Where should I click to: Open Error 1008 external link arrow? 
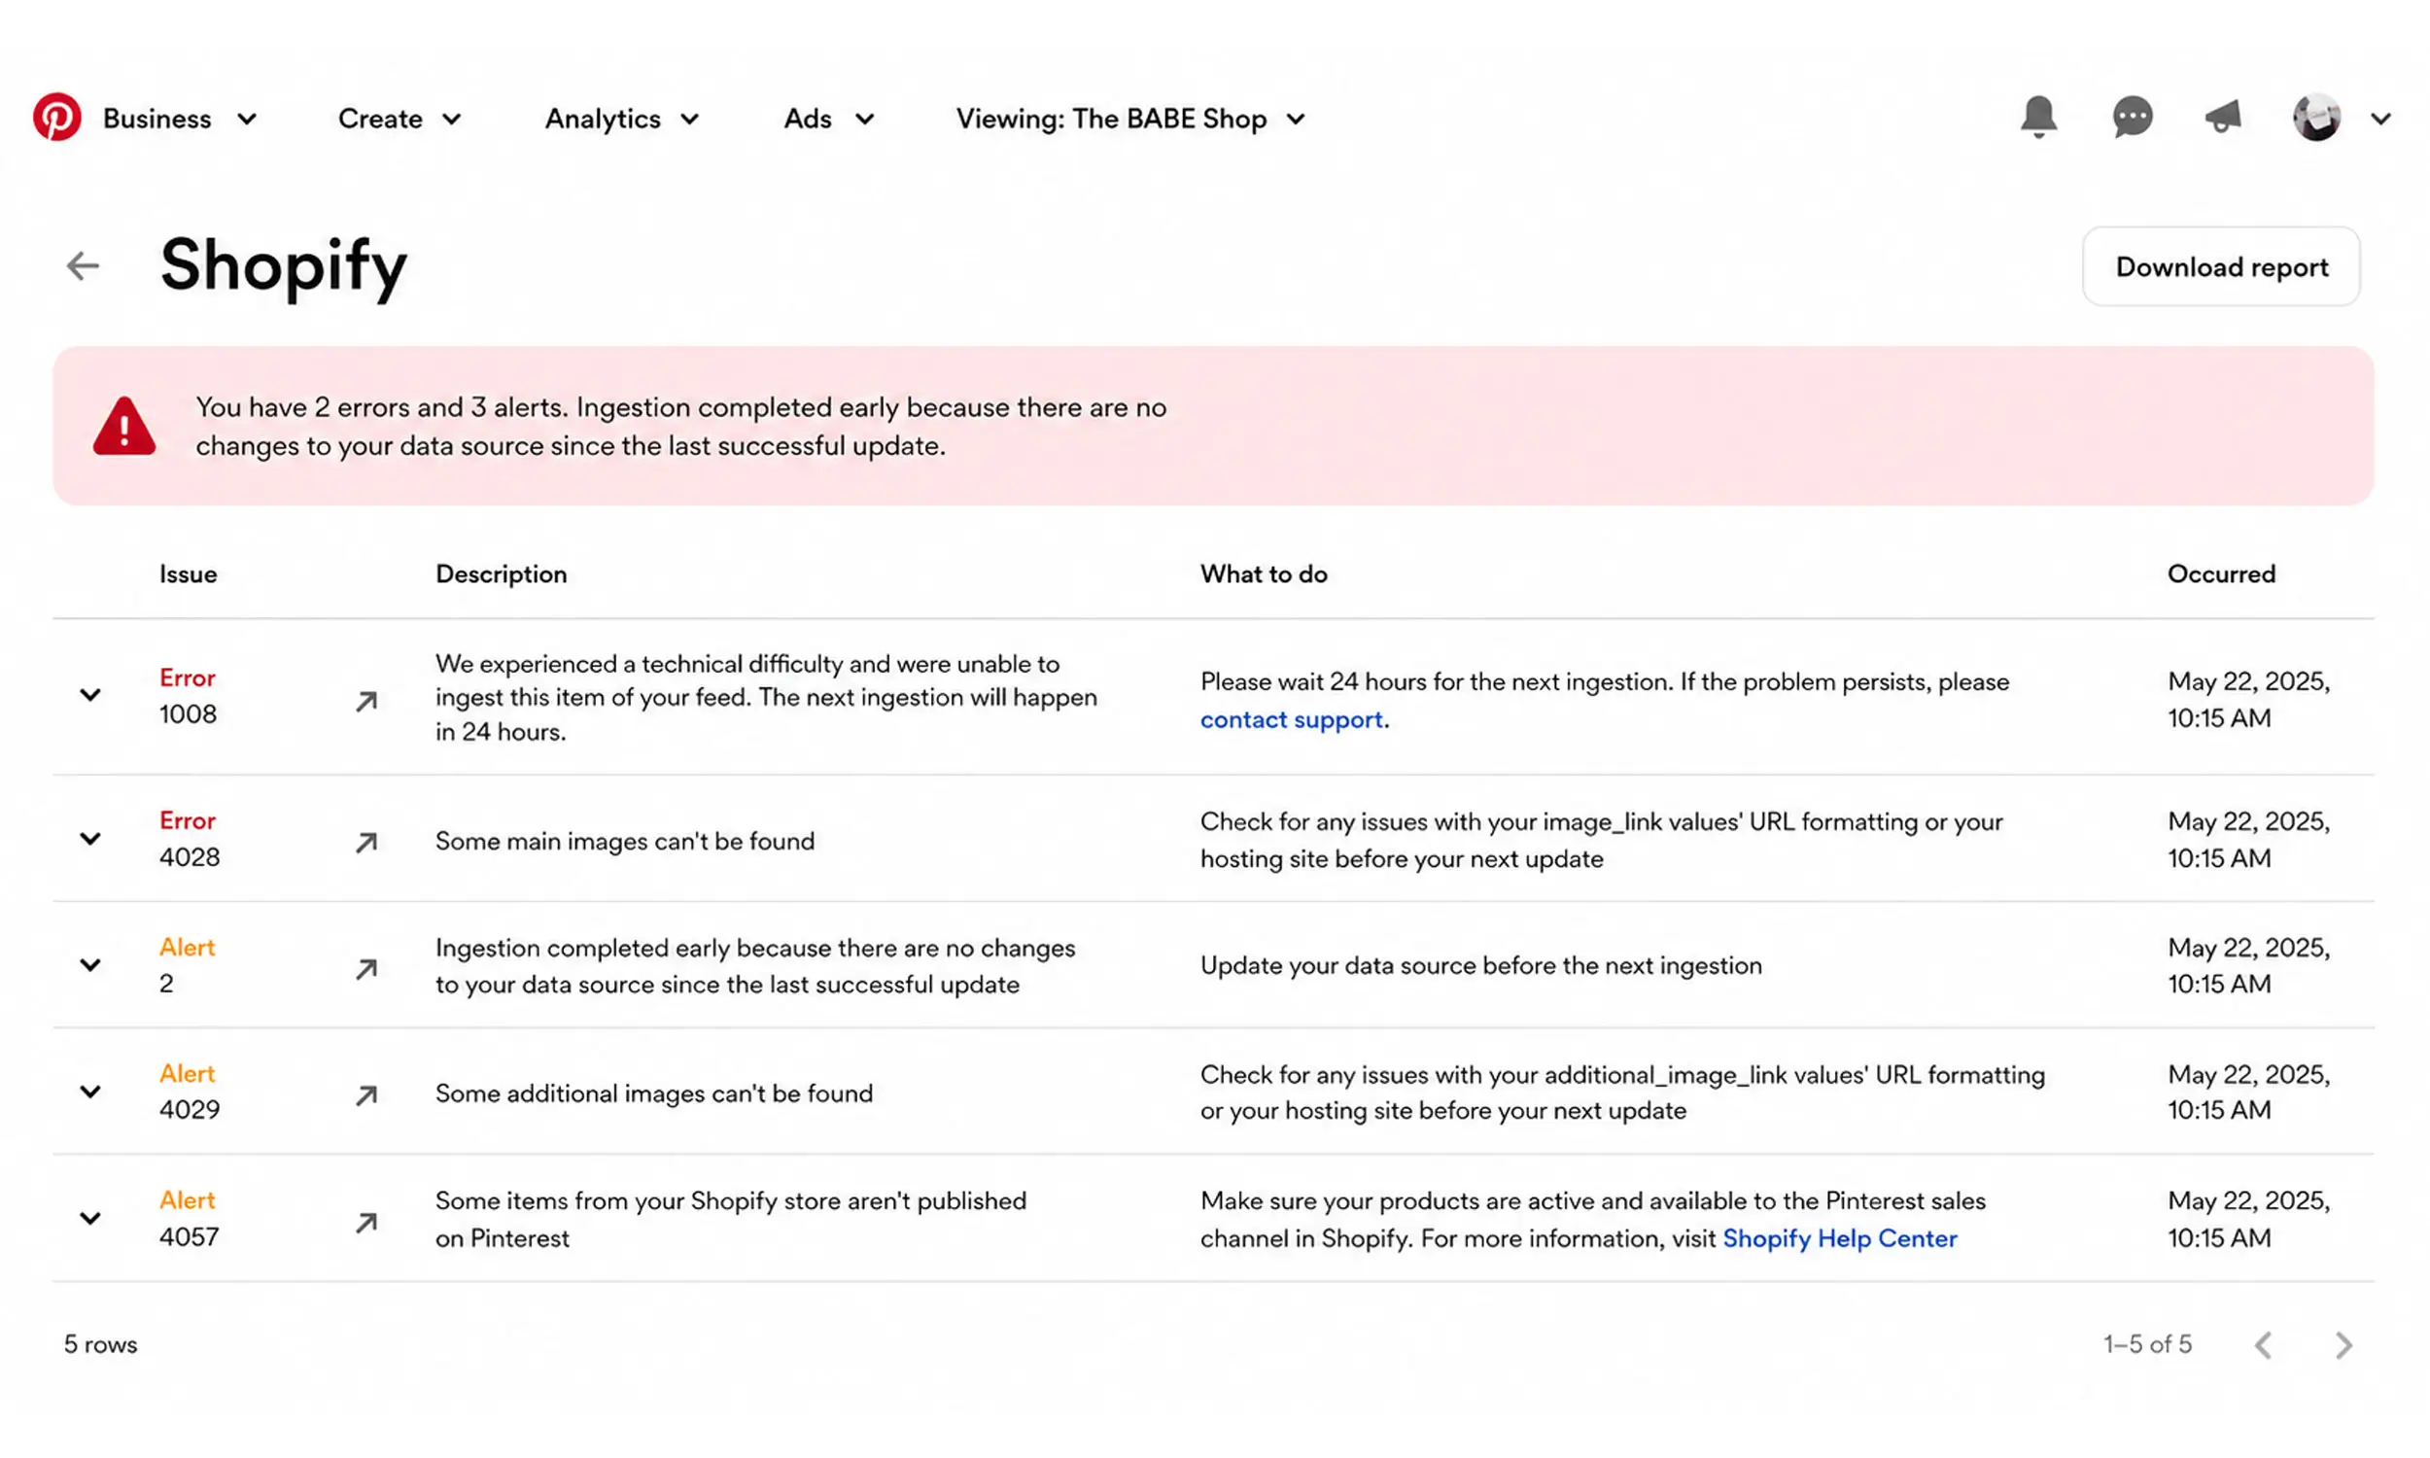[365, 702]
